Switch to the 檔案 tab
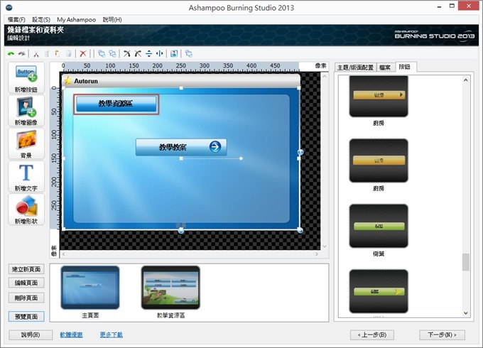Screen dimensions: 483x348 [385, 67]
